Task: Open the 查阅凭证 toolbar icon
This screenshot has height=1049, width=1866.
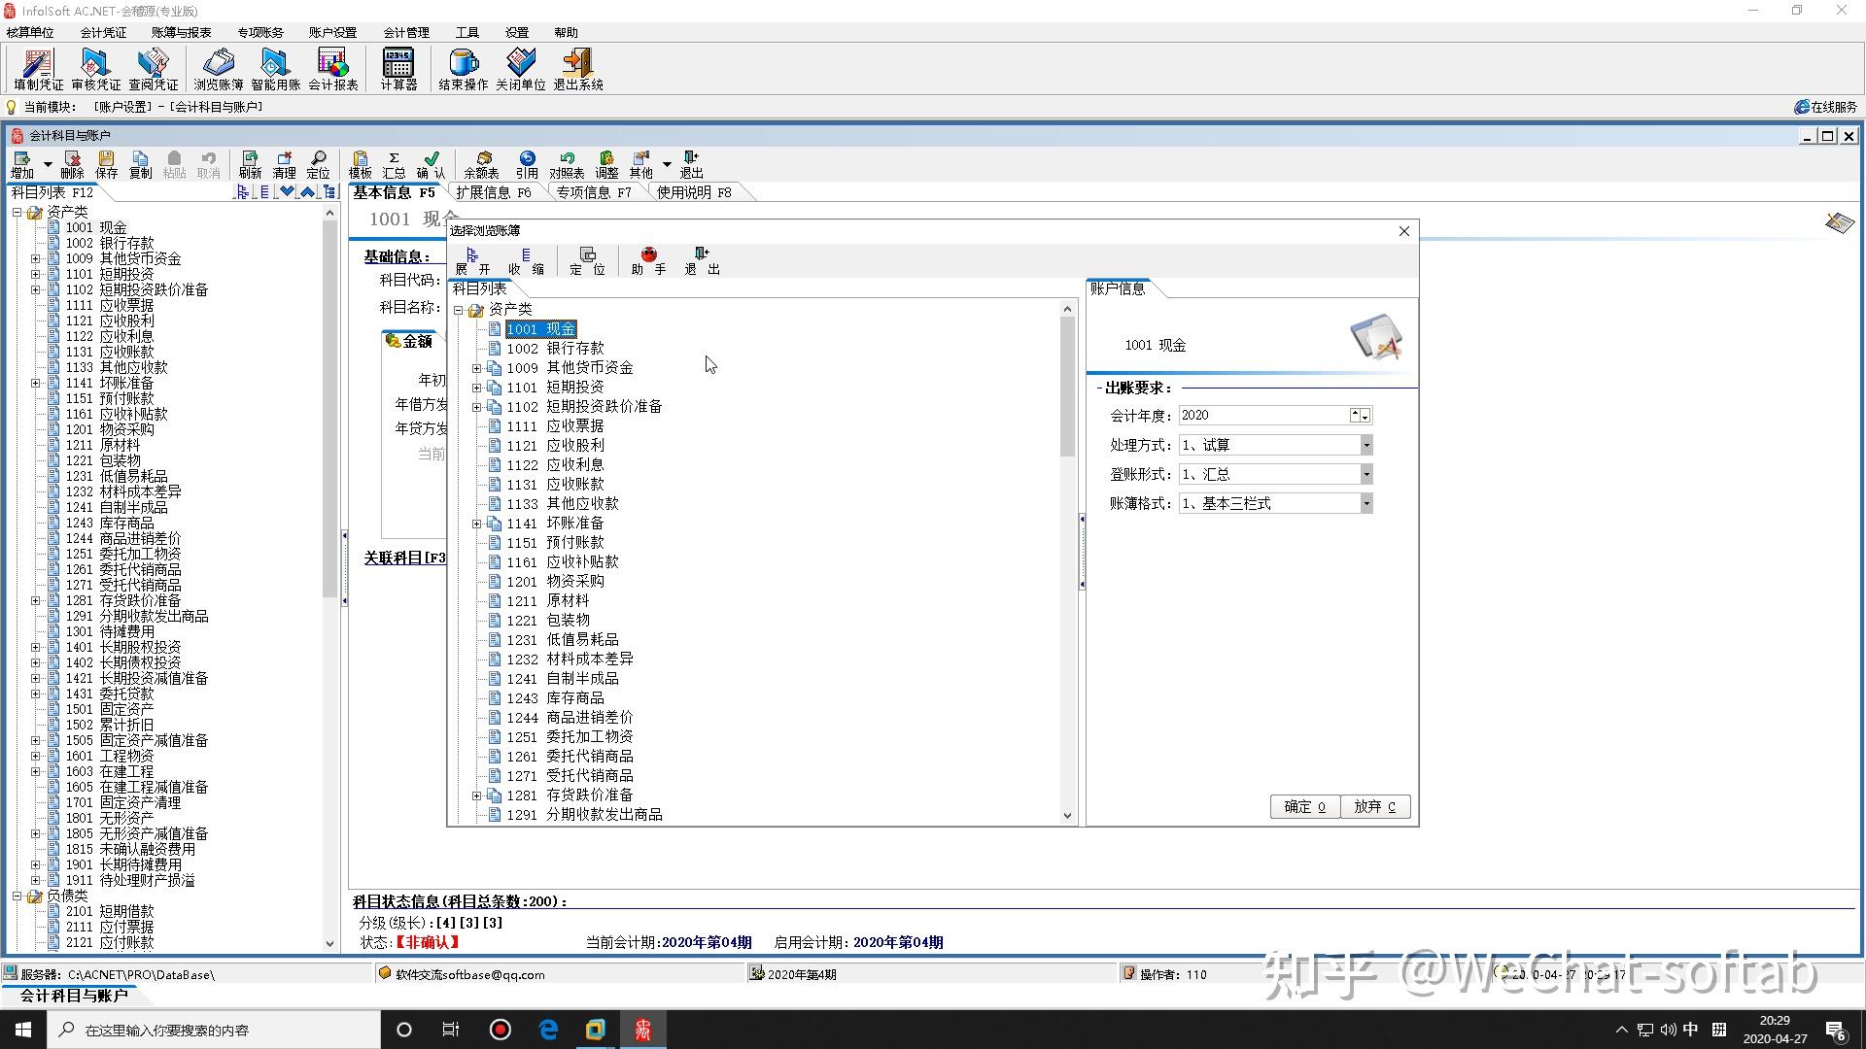Action: (153, 70)
